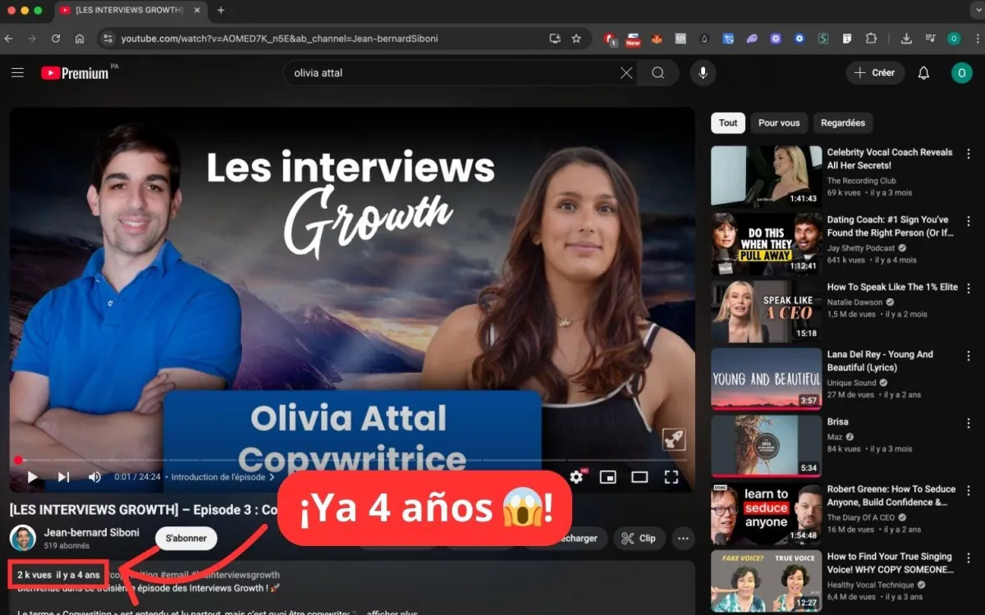Select the Pour vous filter chip
Image resolution: width=985 pixels, height=615 pixels.
779,123
